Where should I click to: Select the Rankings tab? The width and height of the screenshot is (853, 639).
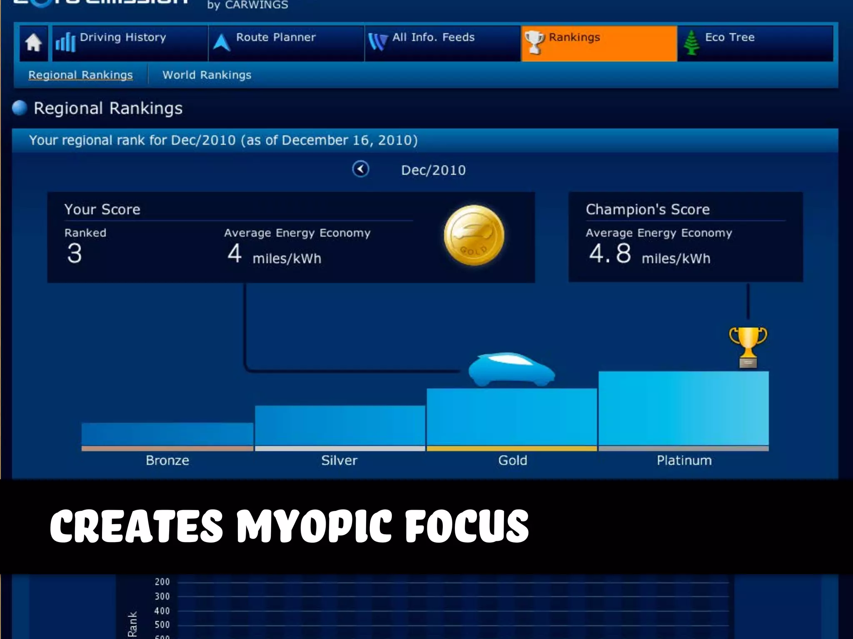tap(599, 43)
